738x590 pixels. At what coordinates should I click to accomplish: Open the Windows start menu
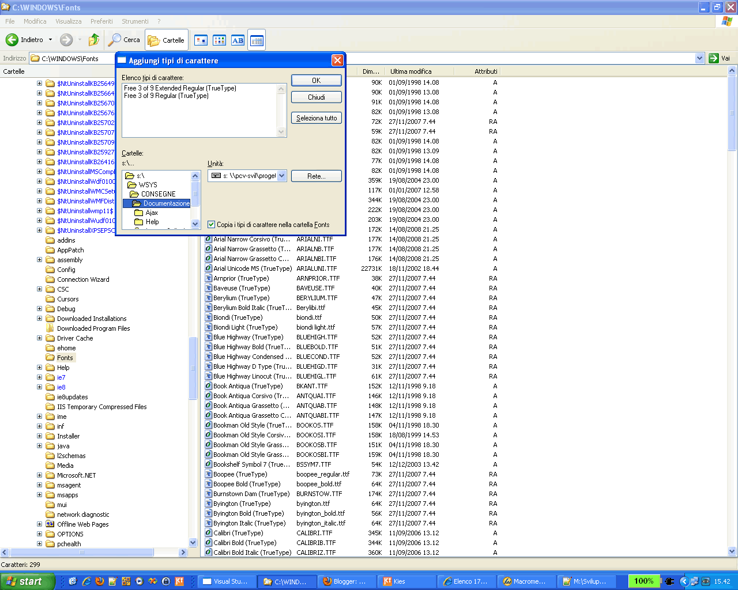click(27, 581)
